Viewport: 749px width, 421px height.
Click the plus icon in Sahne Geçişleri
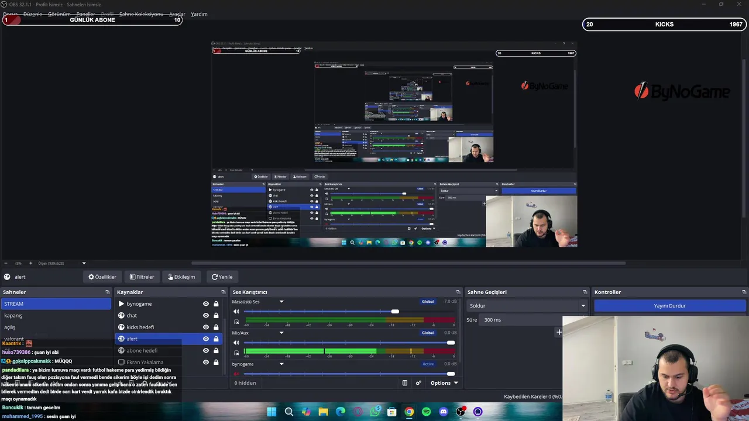pos(559,332)
